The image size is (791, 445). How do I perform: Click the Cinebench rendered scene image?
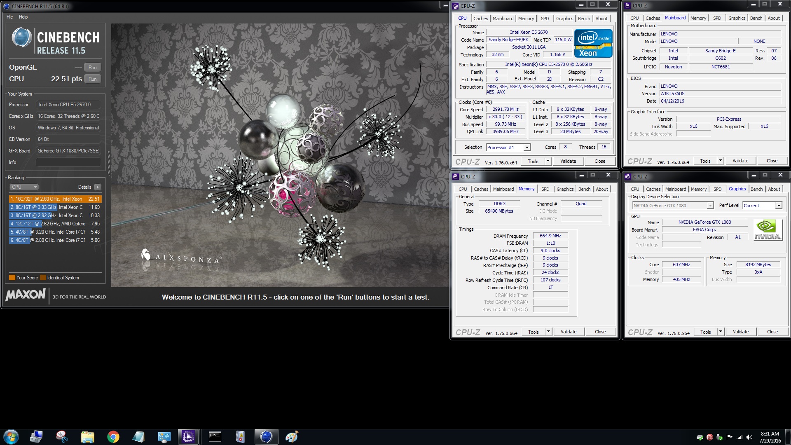pyautogui.click(x=280, y=155)
